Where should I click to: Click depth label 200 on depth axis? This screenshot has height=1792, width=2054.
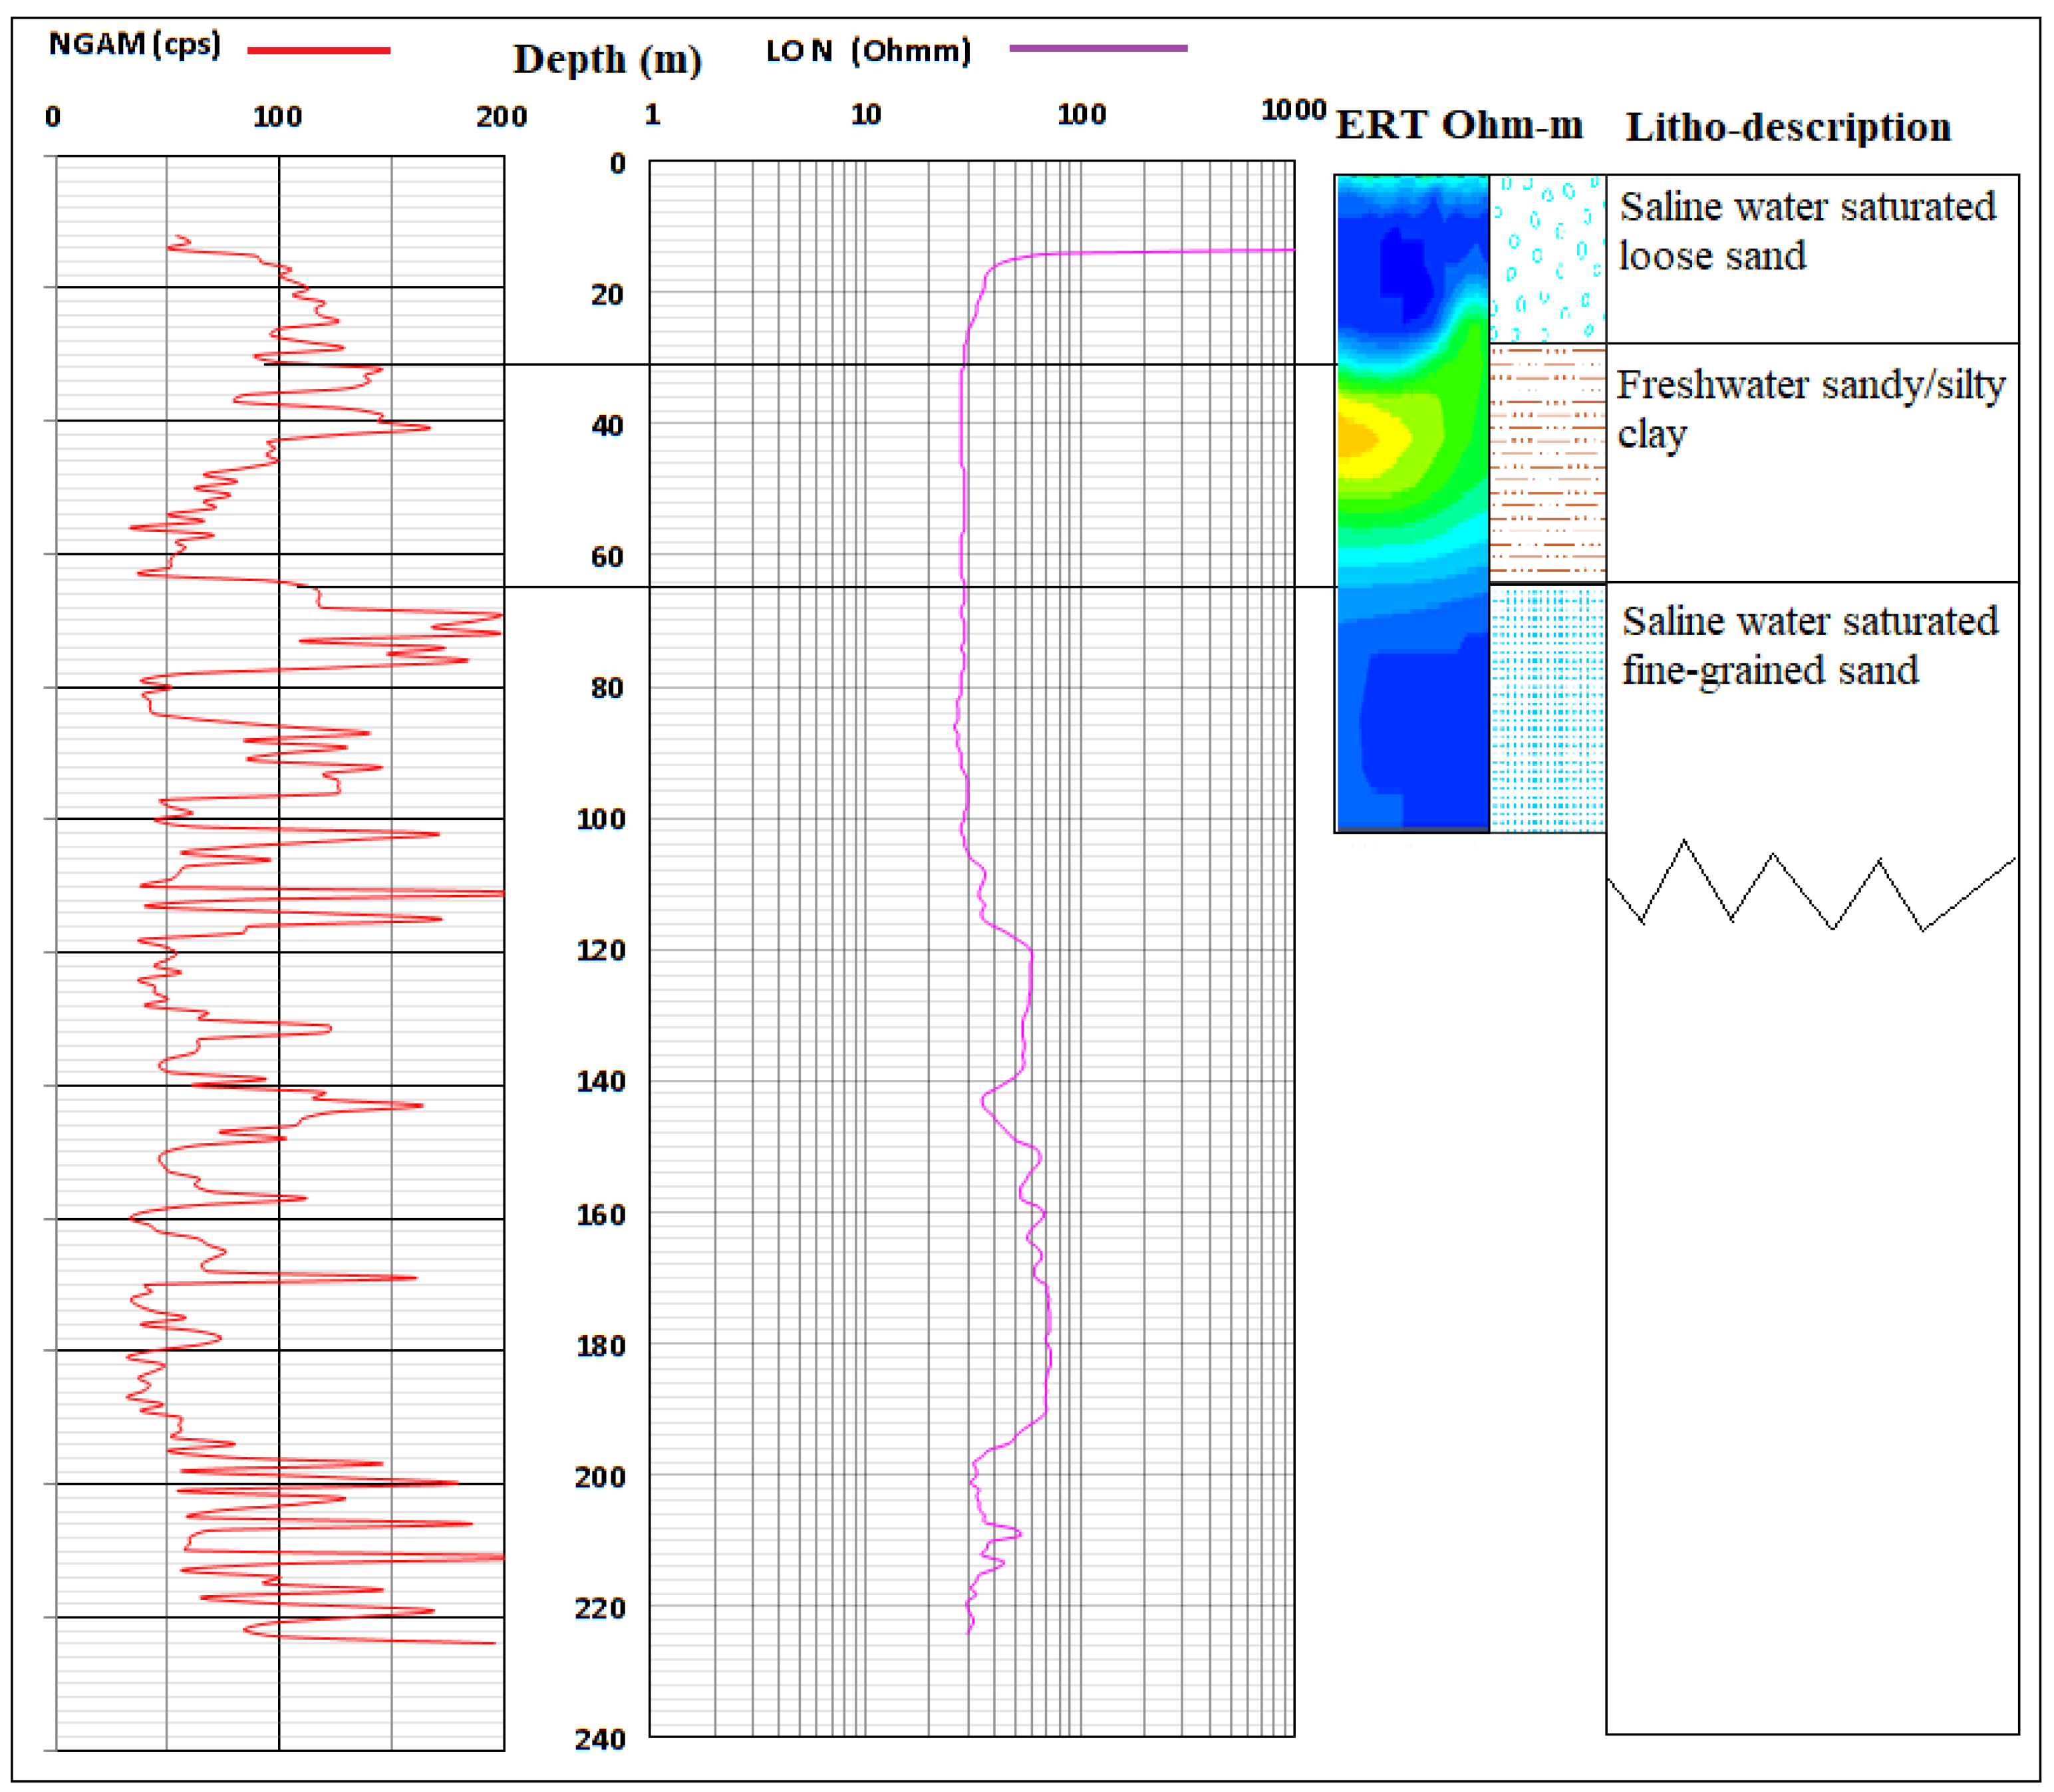pos(600,1477)
